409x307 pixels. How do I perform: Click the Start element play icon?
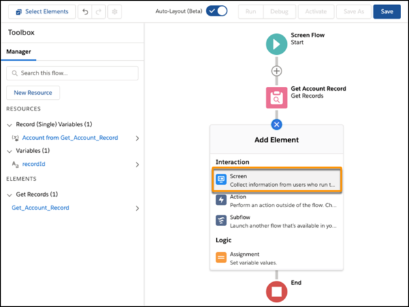coord(276,44)
